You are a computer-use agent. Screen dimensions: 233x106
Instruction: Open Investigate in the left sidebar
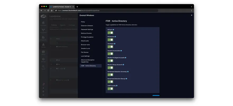click(x=43, y=23)
